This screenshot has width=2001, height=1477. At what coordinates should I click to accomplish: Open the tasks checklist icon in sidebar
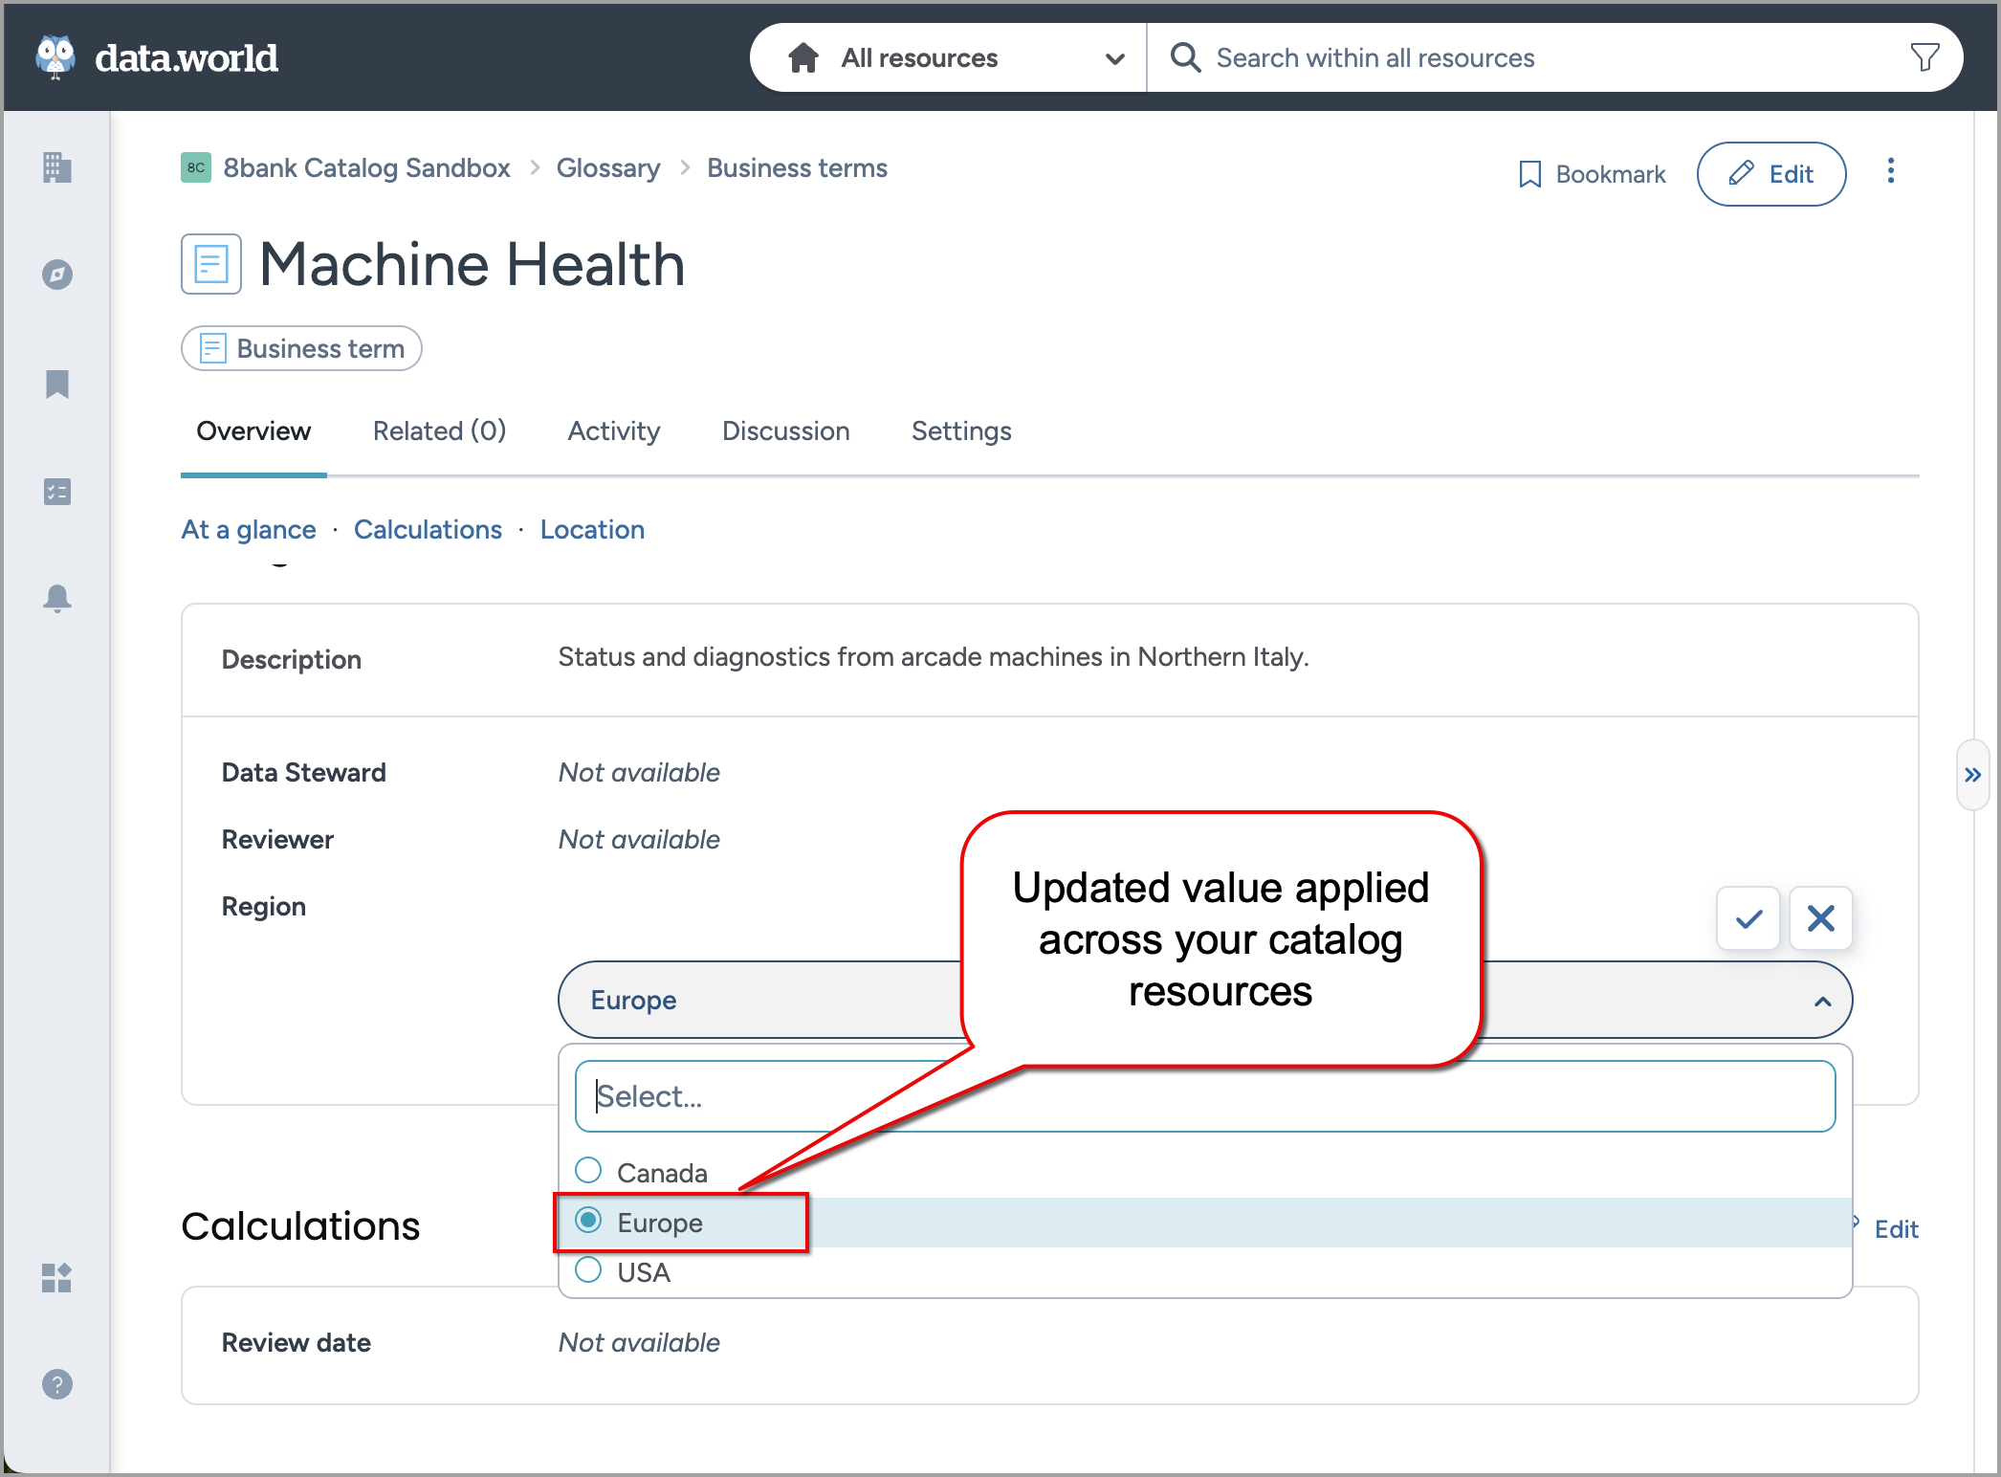tap(57, 492)
